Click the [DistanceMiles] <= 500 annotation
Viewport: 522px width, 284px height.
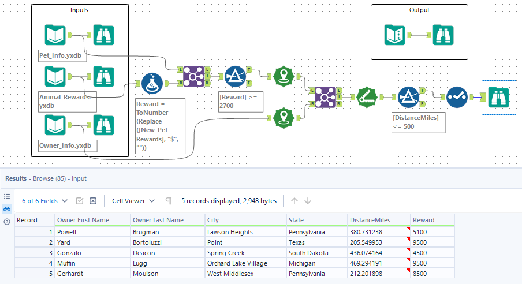coord(419,122)
